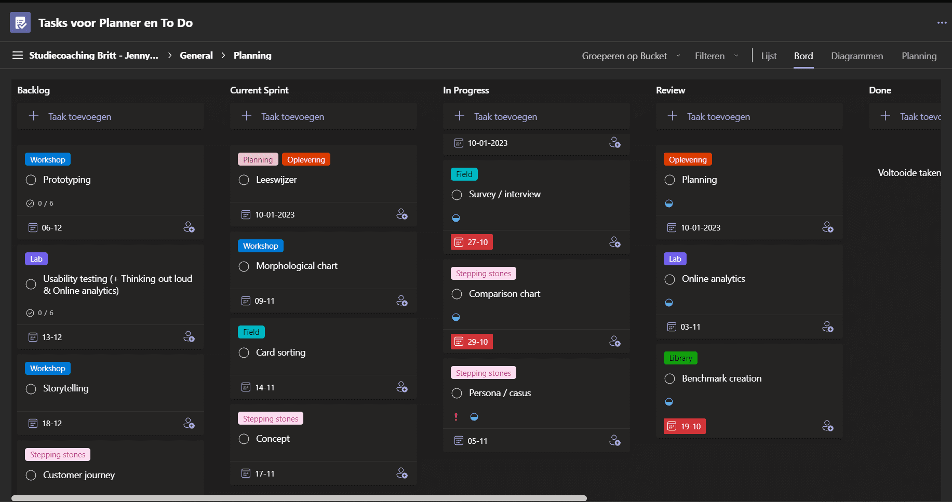952x502 pixels.
Task: Open the Diagrammen tab
Action: tap(856, 56)
